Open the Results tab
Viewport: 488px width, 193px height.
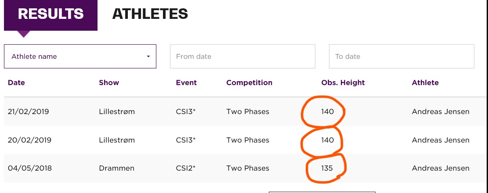point(51,14)
